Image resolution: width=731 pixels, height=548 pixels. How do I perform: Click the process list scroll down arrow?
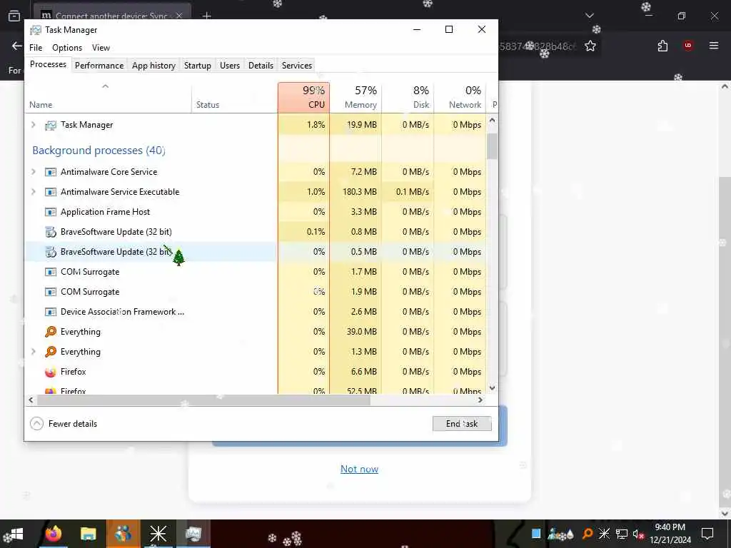tap(492, 387)
